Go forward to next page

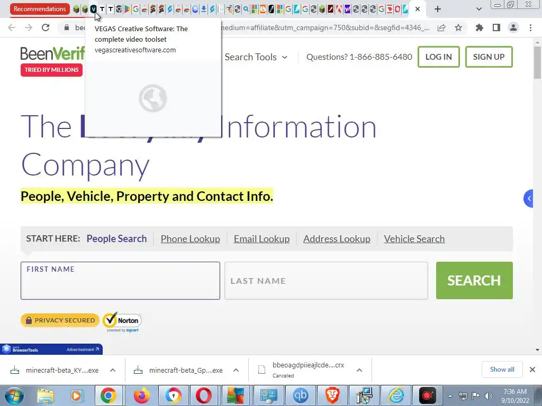tap(29, 27)
